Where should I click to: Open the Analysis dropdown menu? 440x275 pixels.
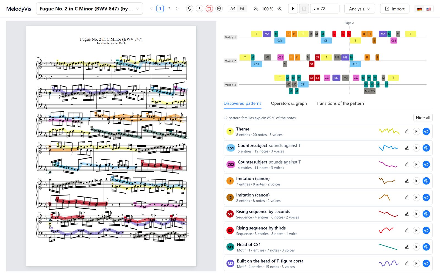359,9
